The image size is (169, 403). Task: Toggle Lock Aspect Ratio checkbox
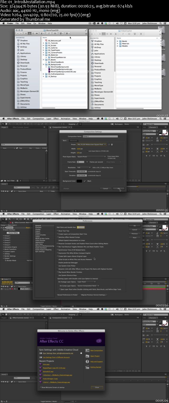click(x=87, y=151)
